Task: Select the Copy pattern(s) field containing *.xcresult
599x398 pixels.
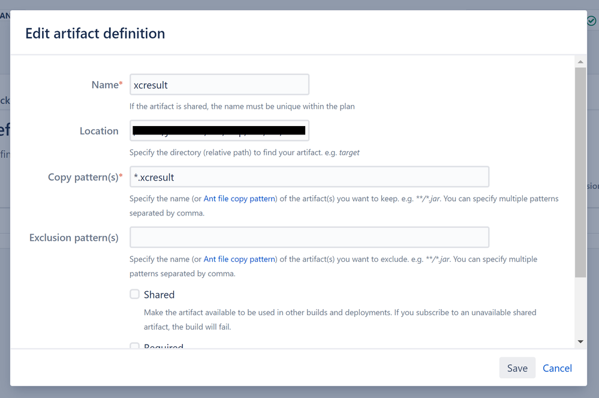Action: (x=309, y=176)
